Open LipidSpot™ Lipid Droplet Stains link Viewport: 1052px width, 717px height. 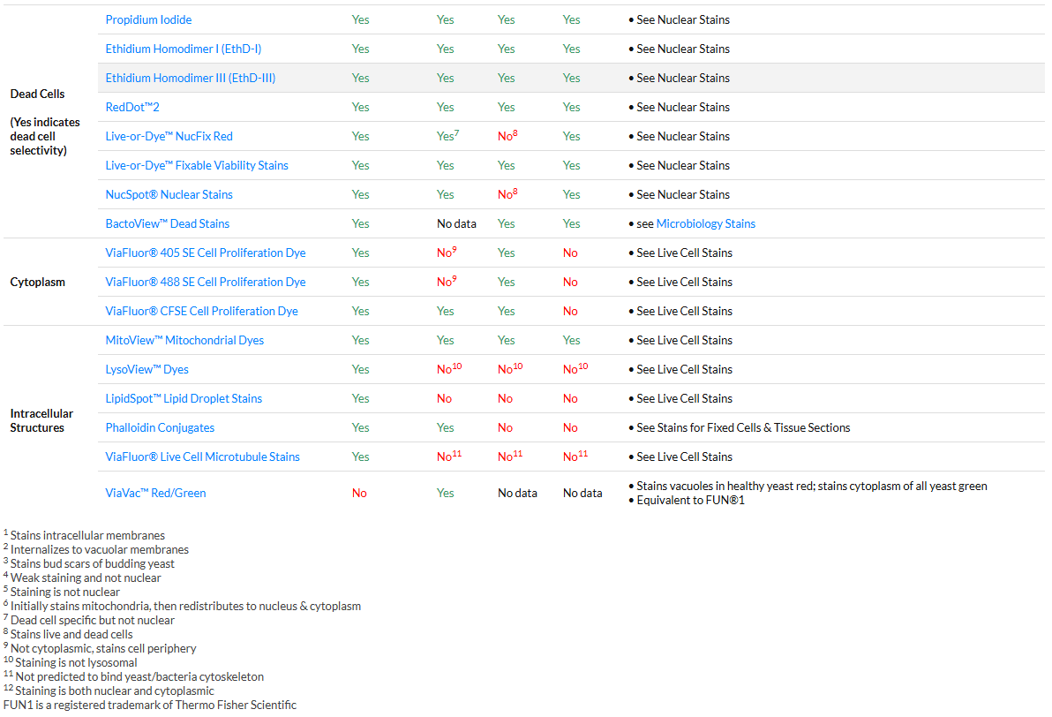coord(184,399)
